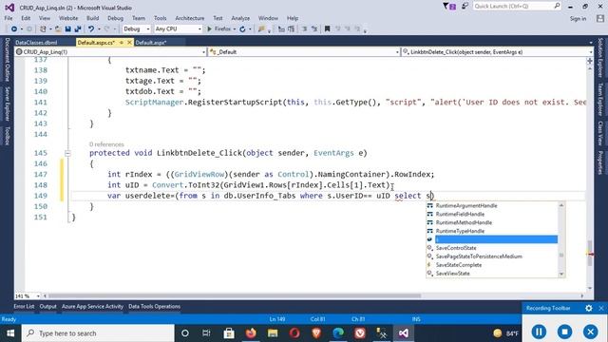The width and height of the screenshot is (608, 342).
Task: Open the Toolbox side tab
Action: click(x=7, y=135)
